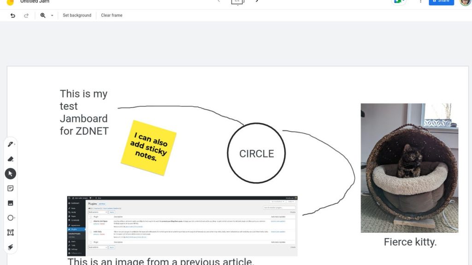Open the user account avatar
Screen dimensions: 472x265
point(466,2)
